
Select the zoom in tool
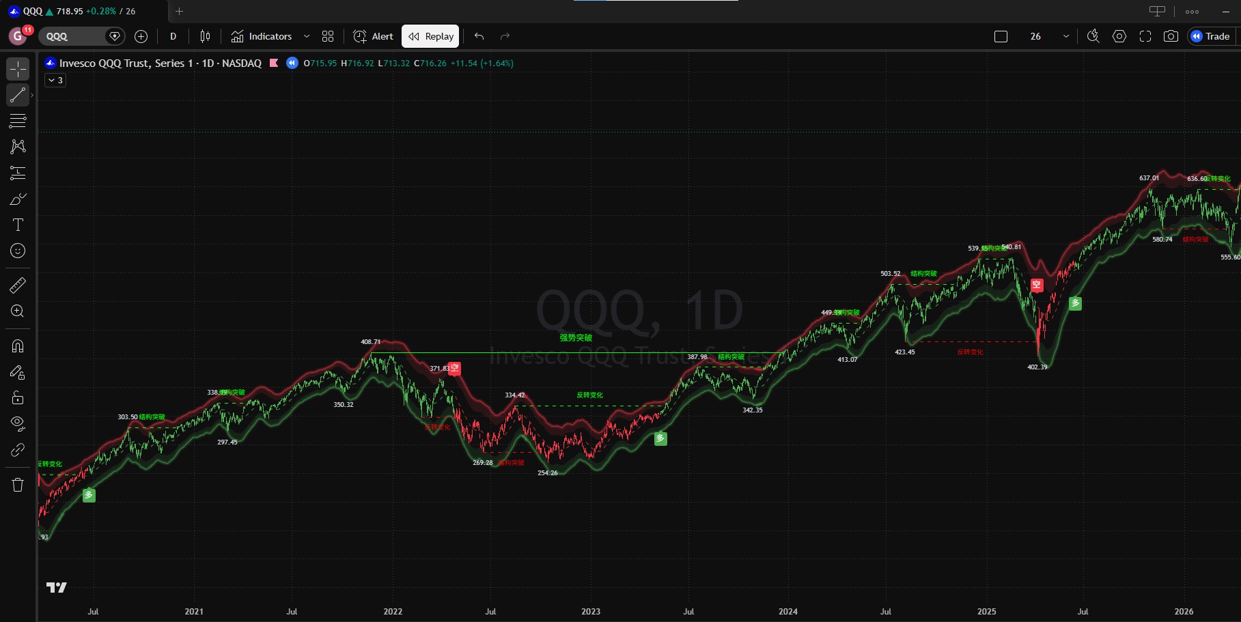pyautogui.click(x=18, y=311)
